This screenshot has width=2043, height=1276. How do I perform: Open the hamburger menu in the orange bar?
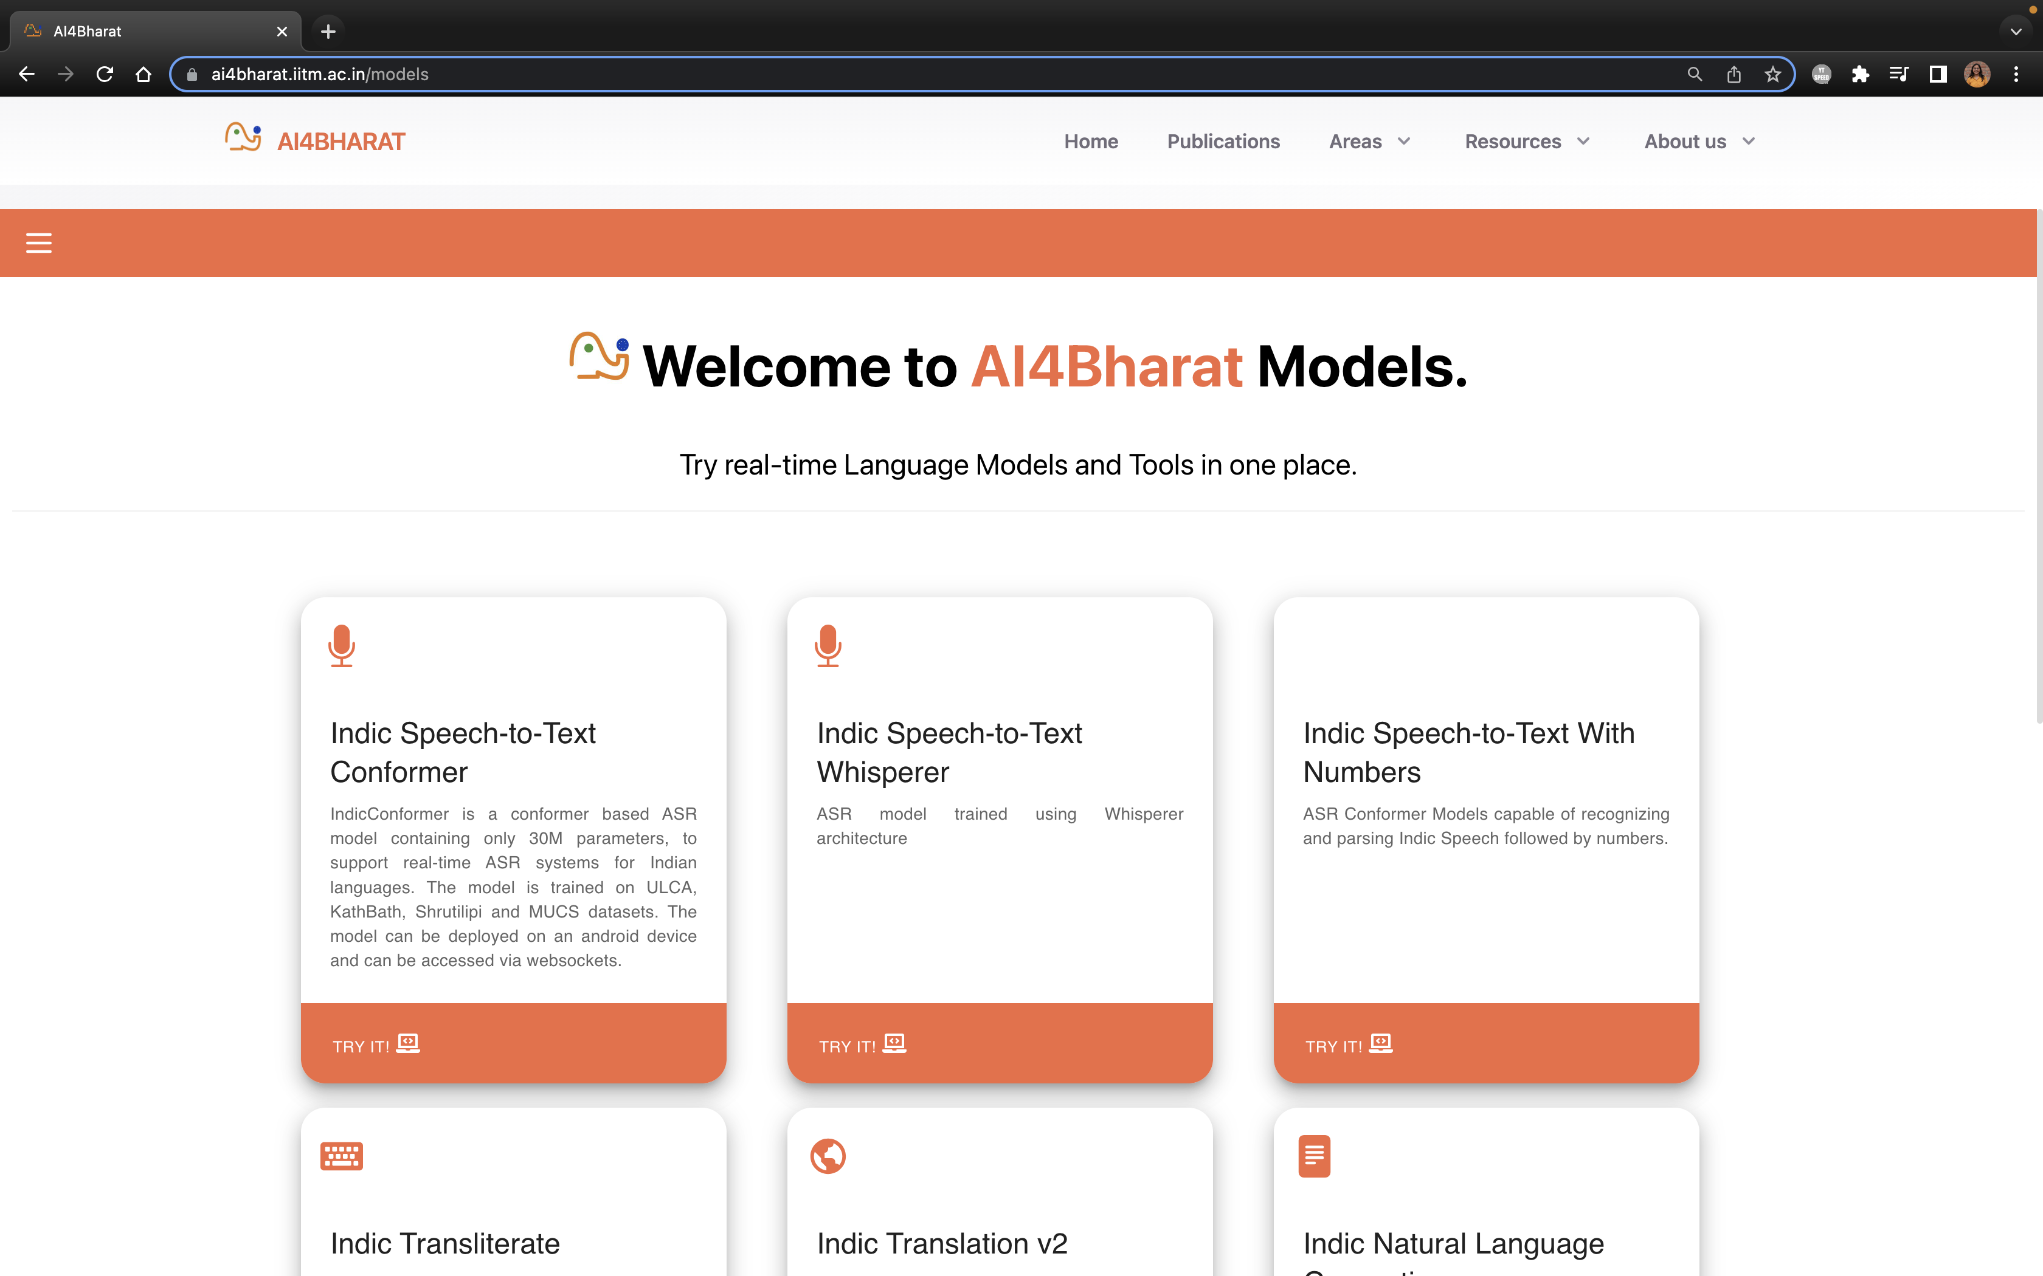click(39, 242)
